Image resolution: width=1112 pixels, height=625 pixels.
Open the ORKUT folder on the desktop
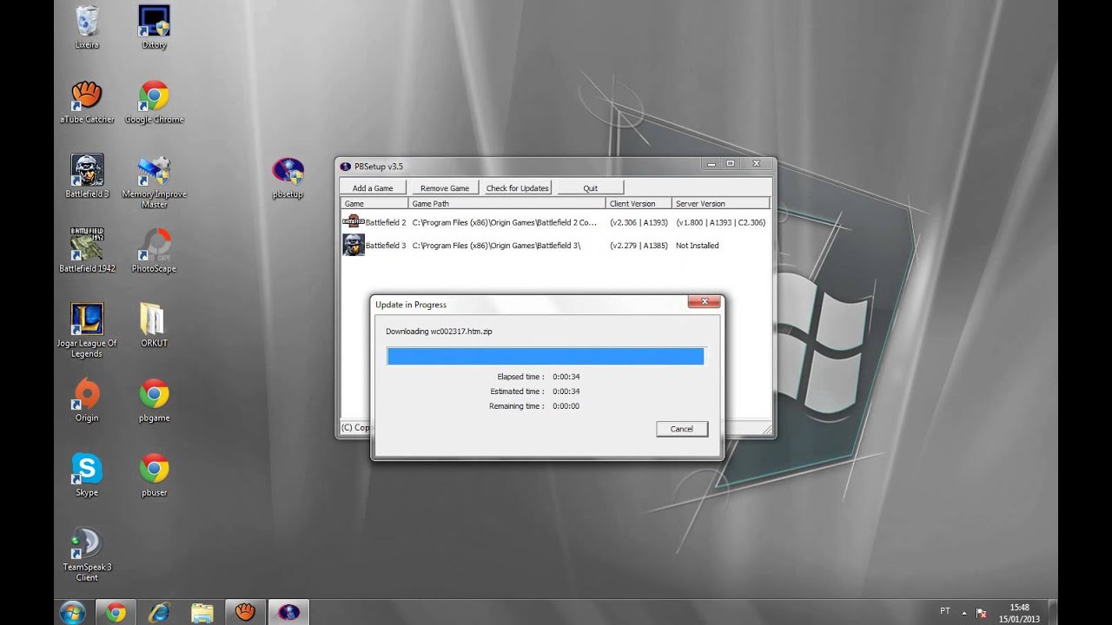[154, 325]
